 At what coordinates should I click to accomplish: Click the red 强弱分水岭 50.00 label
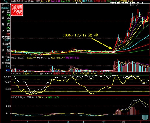[x=62, y=73]
